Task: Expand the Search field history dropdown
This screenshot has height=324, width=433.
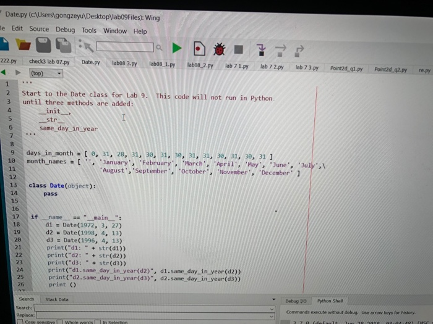Action: [272, 309]
